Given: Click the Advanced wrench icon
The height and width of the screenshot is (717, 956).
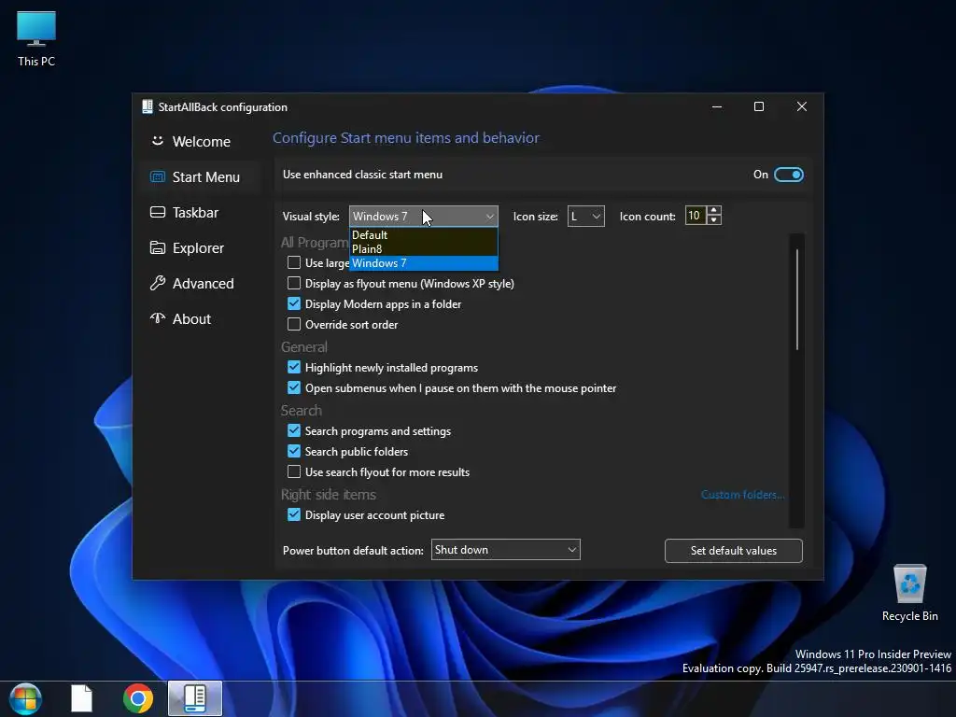Looking at the screenshot, I should pyautogui.click(x=157, y=283).
